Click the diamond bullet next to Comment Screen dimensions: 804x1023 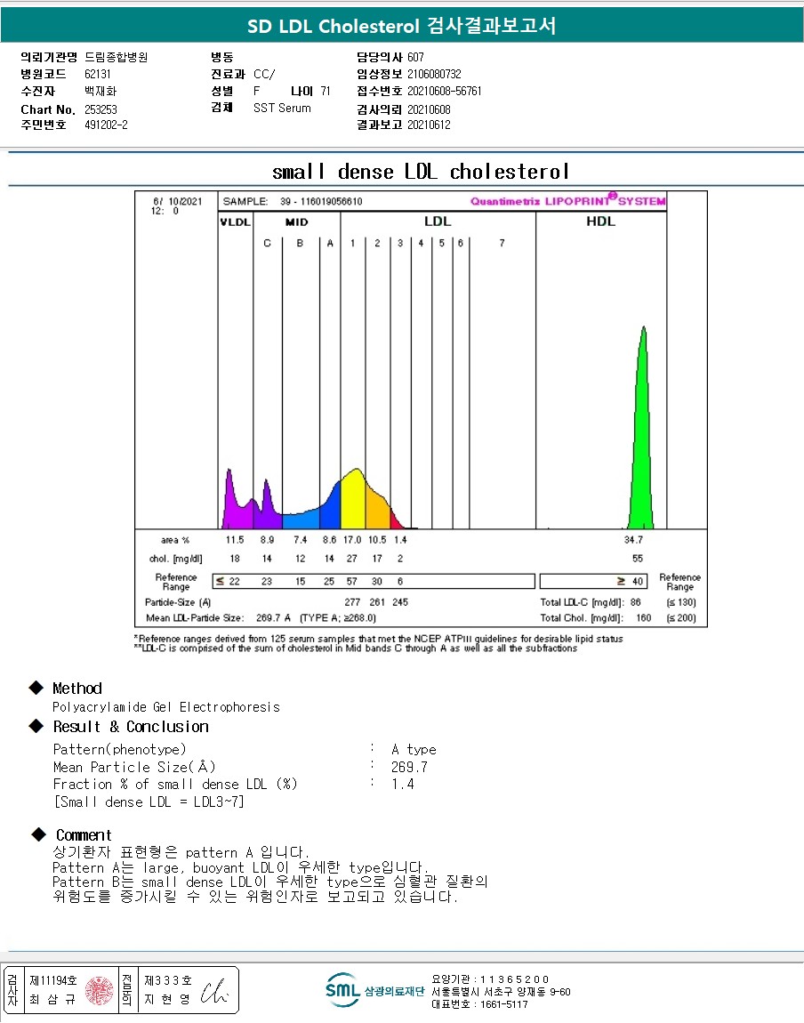[37, 834]
